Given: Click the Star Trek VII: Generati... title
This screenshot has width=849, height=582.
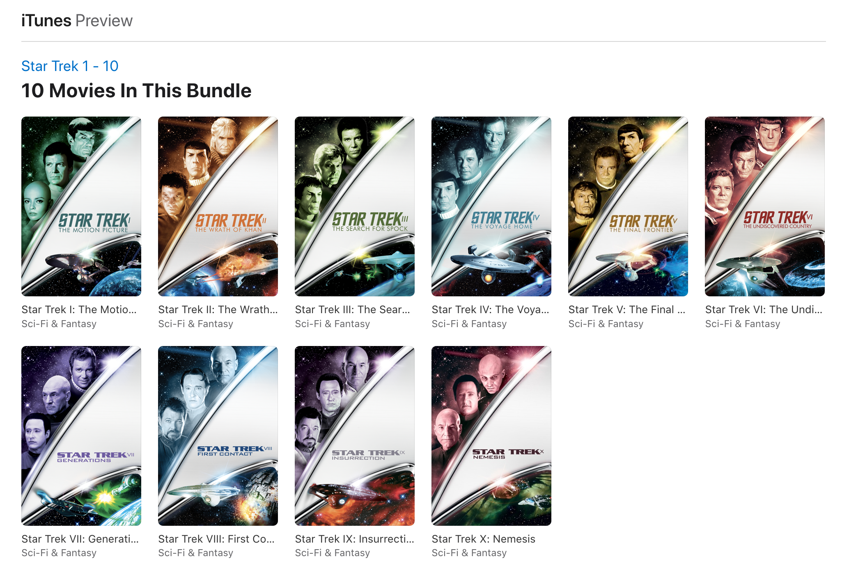Looking at the screenshot, I should point(80,539).
